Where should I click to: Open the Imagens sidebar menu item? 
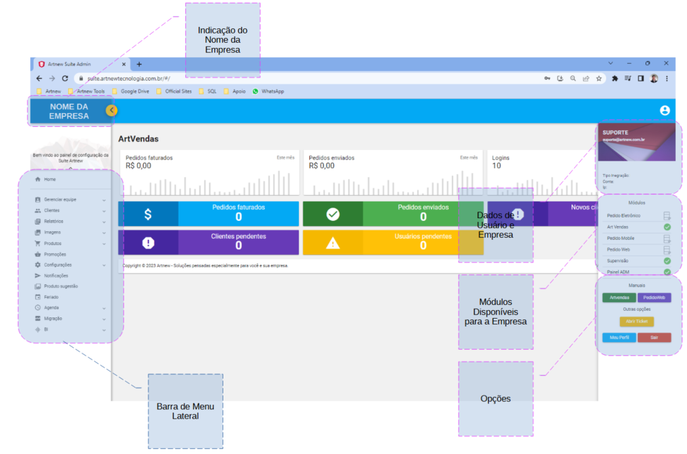tap(70, 233)
